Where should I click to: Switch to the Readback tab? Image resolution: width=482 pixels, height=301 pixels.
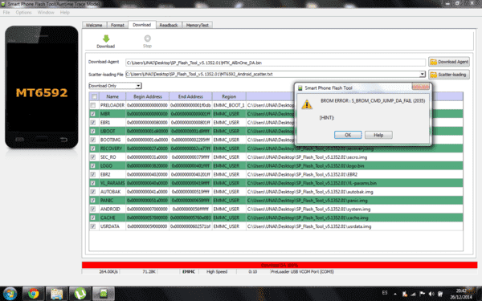(169, 25)
